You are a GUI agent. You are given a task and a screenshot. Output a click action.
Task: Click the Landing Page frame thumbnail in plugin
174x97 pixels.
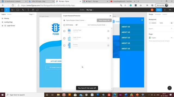click(69, 31)
